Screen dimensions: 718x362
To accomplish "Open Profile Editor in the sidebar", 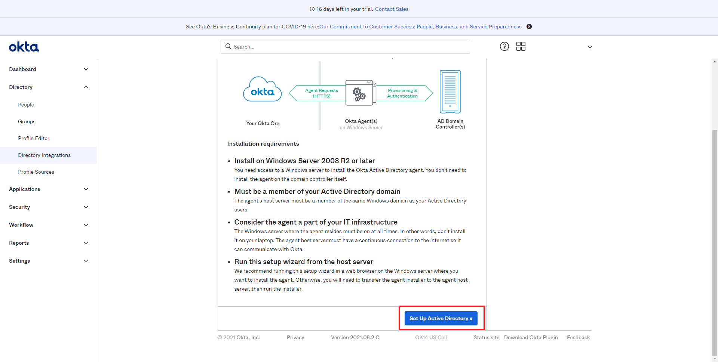I will click(x=34, y=138).
